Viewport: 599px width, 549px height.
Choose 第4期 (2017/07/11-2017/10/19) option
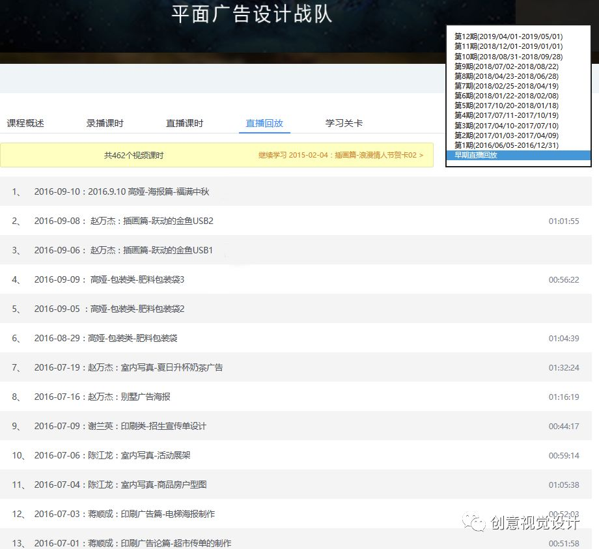507,115
